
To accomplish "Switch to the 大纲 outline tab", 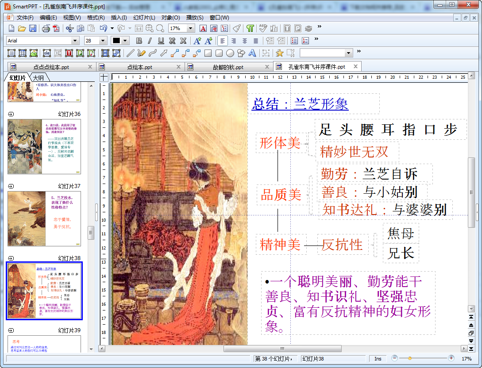I will click(39, 78).
